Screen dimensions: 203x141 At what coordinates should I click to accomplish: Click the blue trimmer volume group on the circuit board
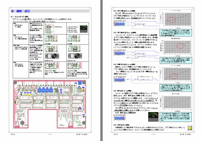45,90
